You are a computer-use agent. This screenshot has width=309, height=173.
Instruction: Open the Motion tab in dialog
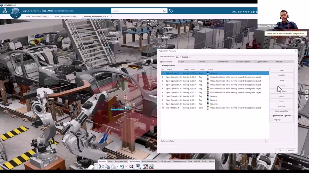207,62
